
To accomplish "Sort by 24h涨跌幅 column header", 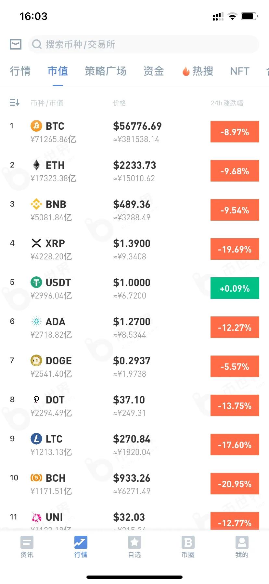I will click(227, 103).
